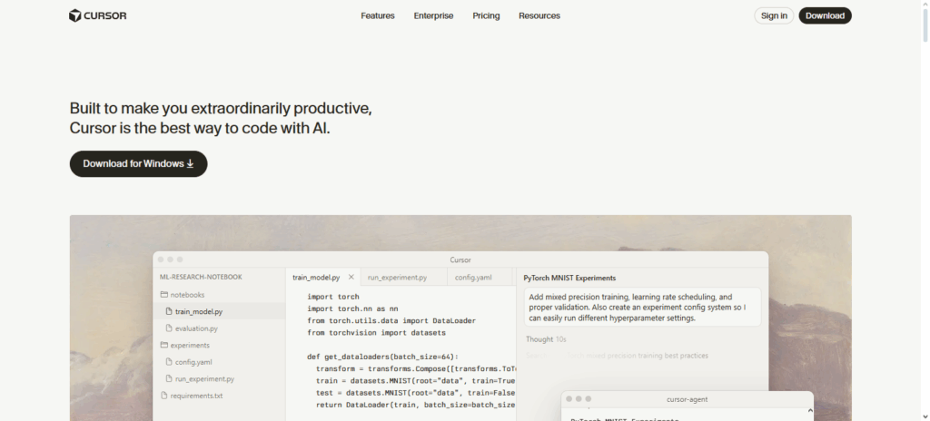Click the download arrow icon on Windows button

(191, 164)
